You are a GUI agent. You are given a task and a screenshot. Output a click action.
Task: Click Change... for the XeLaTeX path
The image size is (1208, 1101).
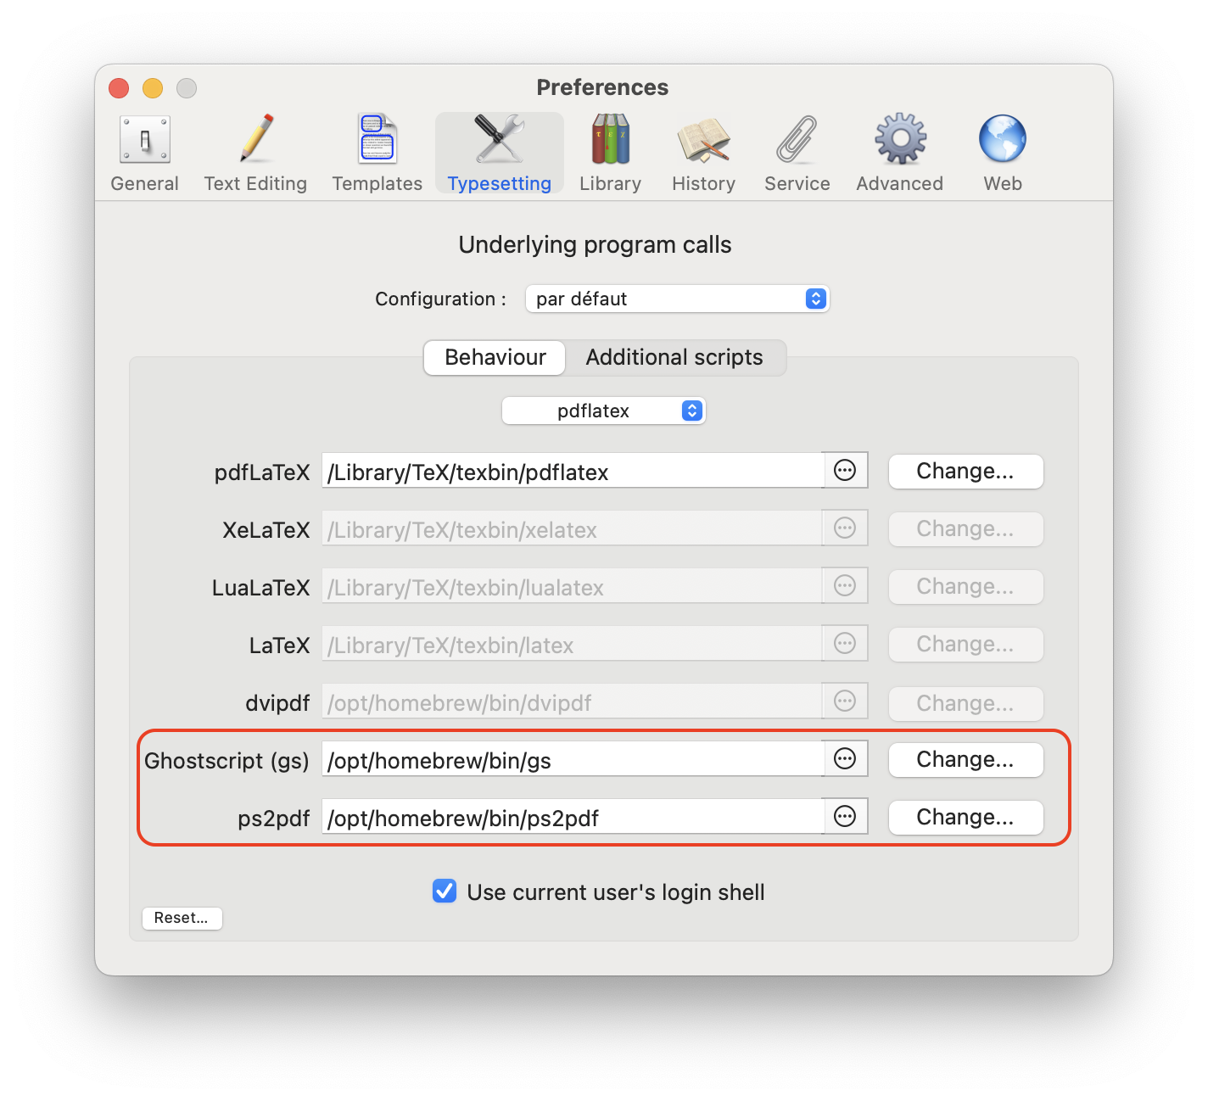(965, 529)
